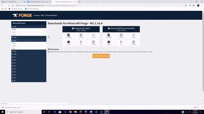Bookmark this page with star icon

tap(186, 6)
